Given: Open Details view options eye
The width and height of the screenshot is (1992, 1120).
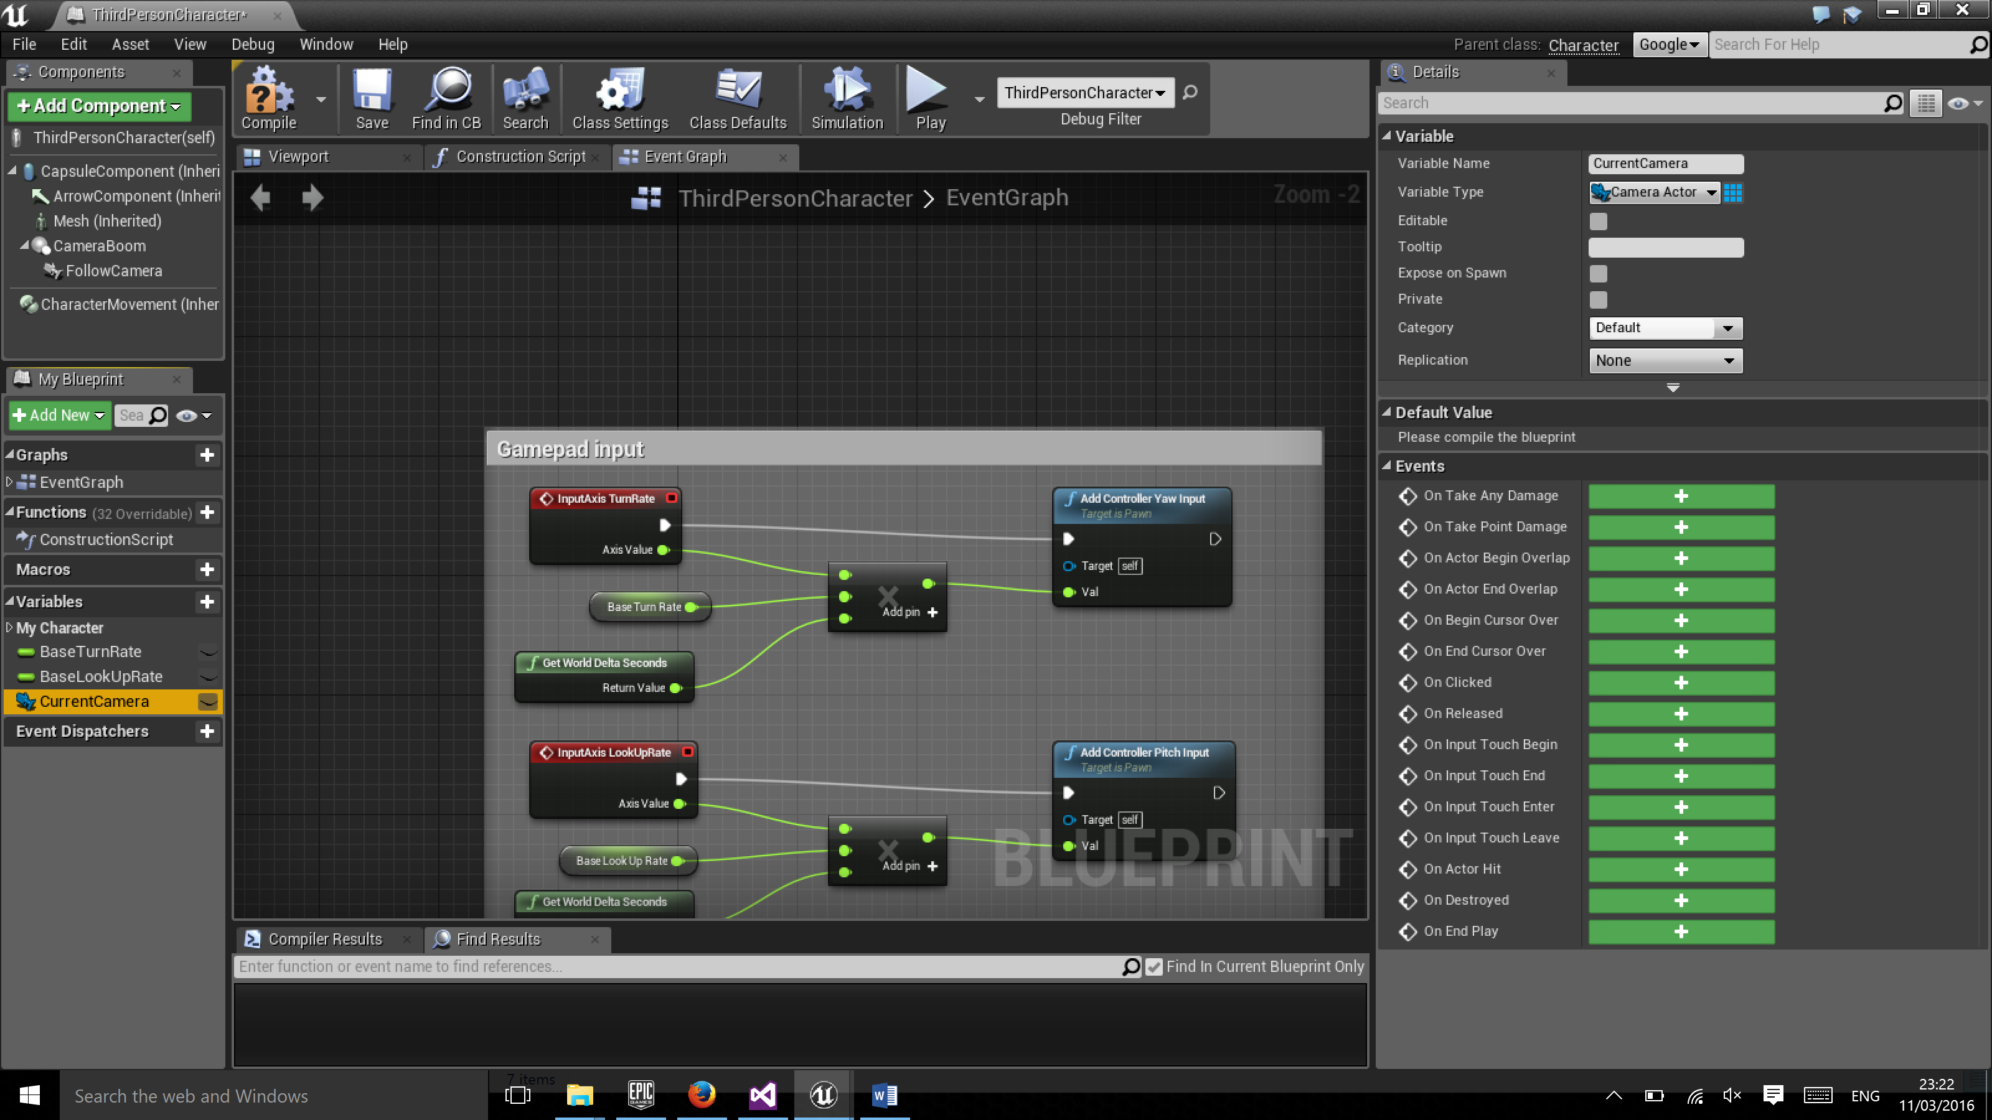Looking at the screenshot, I should click(1964, 103).
